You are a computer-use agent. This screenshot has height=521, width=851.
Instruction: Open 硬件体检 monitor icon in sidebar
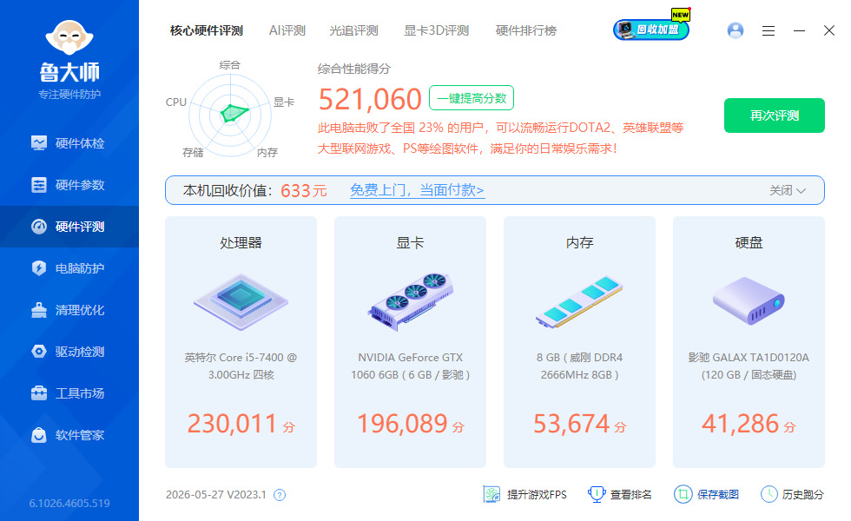[39, 143]
